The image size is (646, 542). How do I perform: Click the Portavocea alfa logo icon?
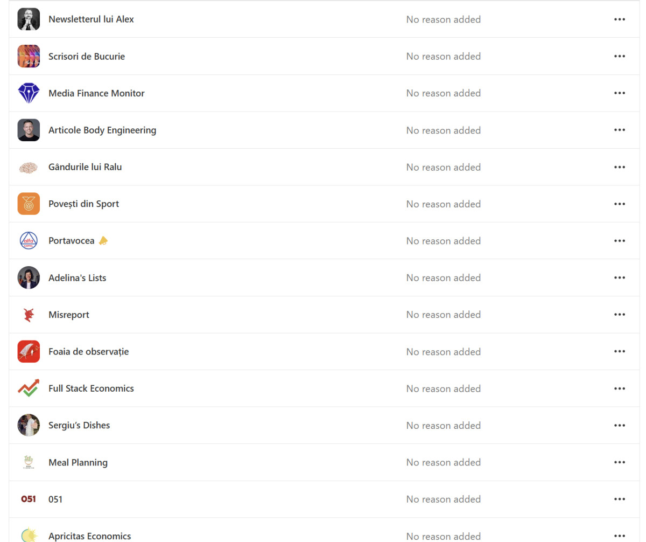tap(29, 241)
